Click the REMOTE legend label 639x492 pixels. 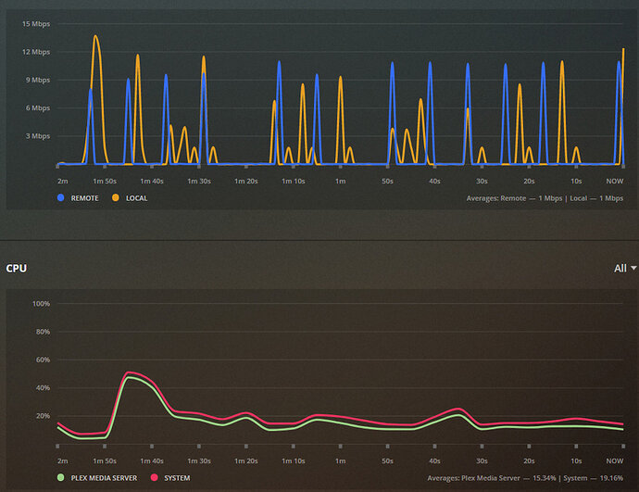click(85, 198)
